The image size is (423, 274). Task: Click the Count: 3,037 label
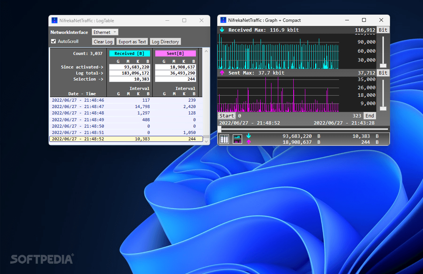[x=88, y=53]
